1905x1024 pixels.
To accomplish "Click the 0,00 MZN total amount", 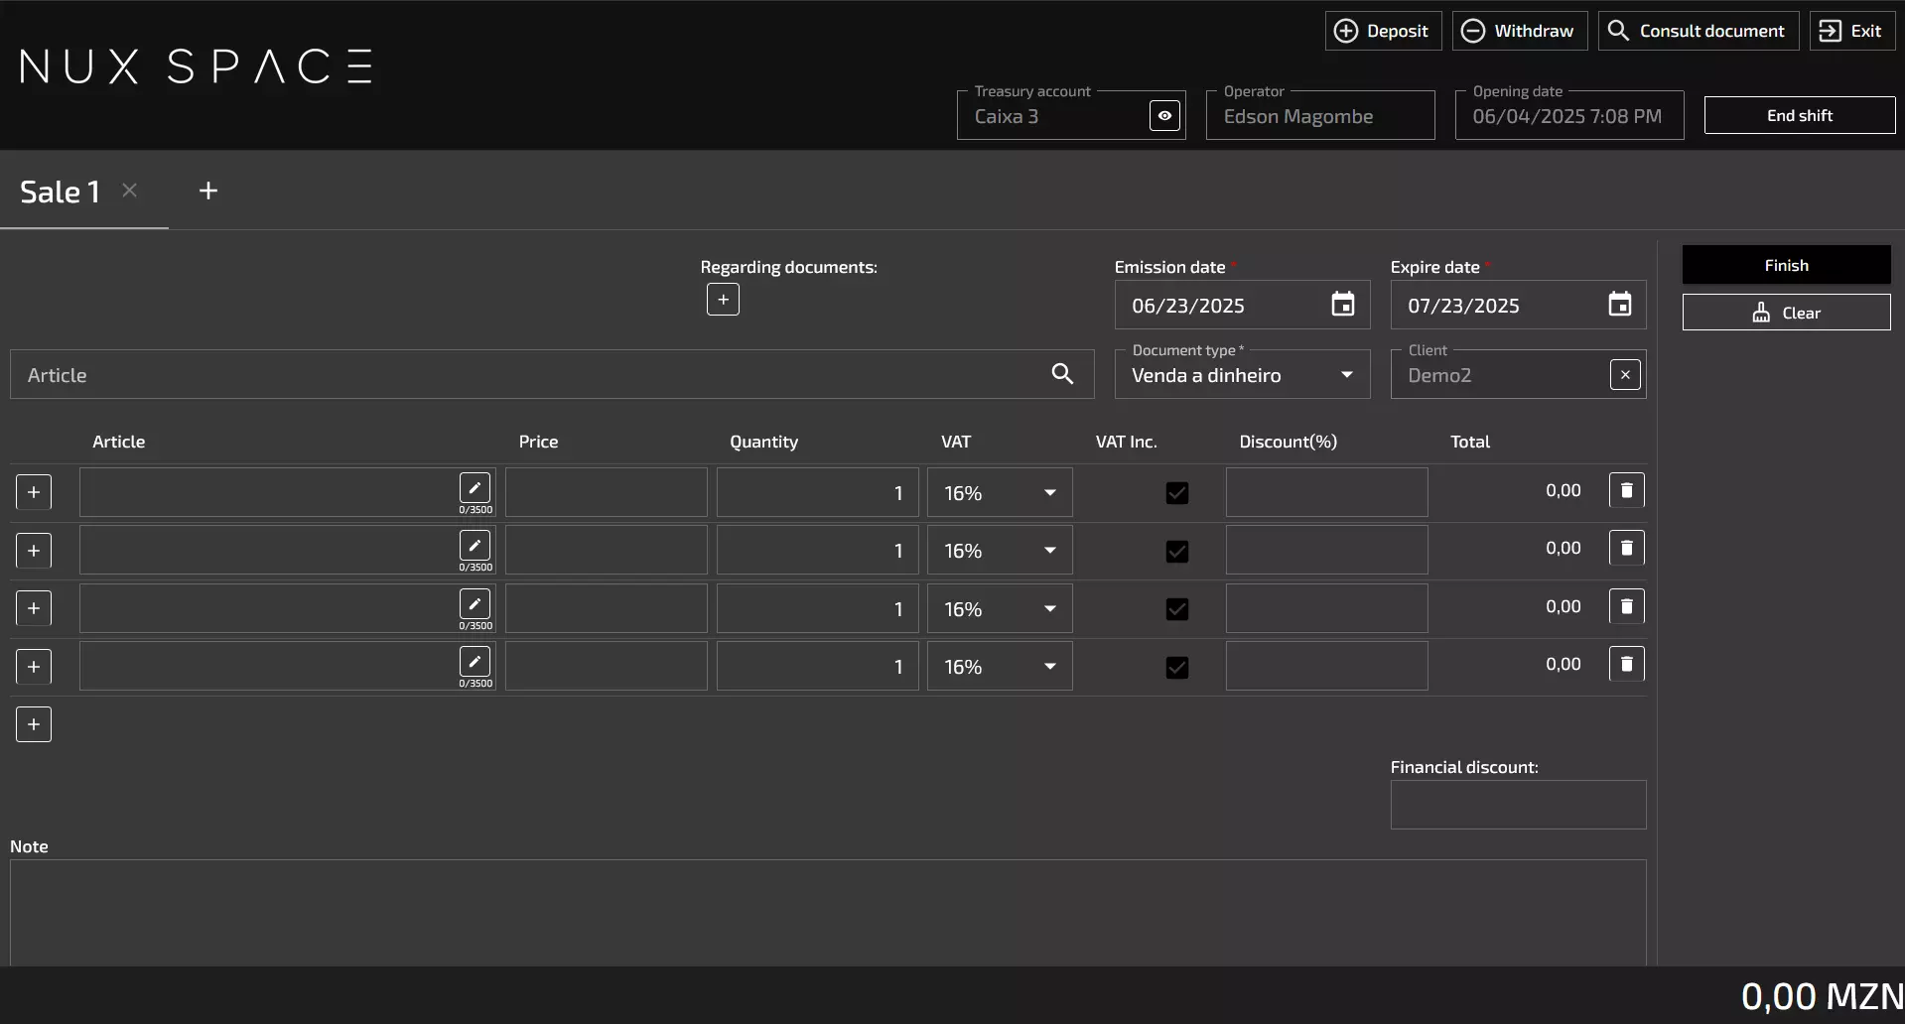I will 1822,996.
